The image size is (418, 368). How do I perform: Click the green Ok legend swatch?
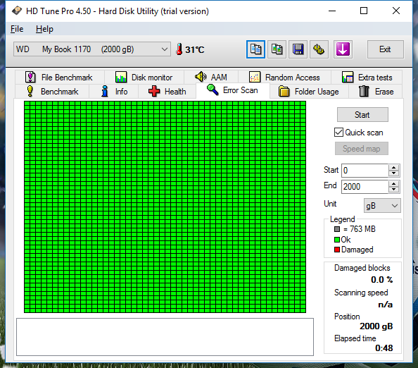coord(337,240)
